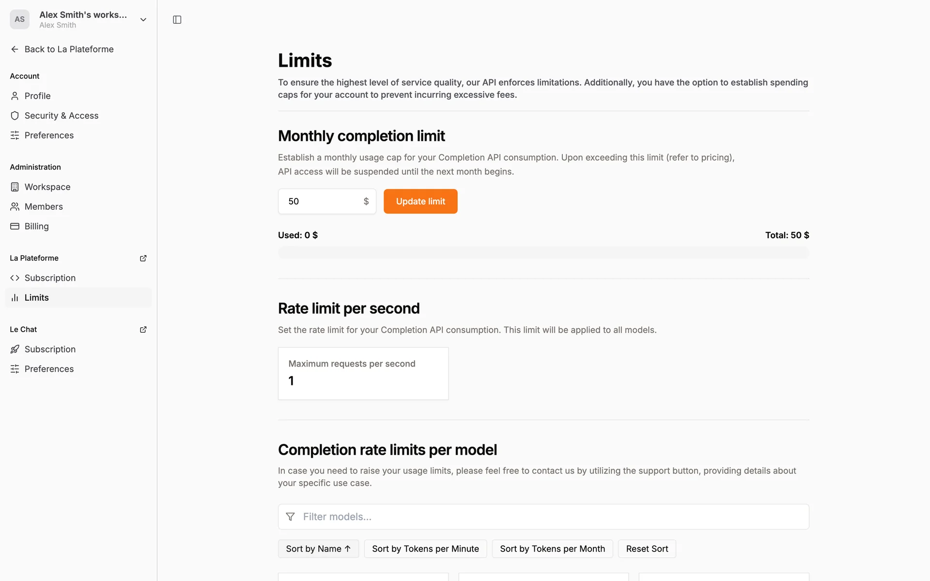Toggle Sort by Tokens per Minute
The width and height of the screenshot is (930, 581).
coord(425,549)
